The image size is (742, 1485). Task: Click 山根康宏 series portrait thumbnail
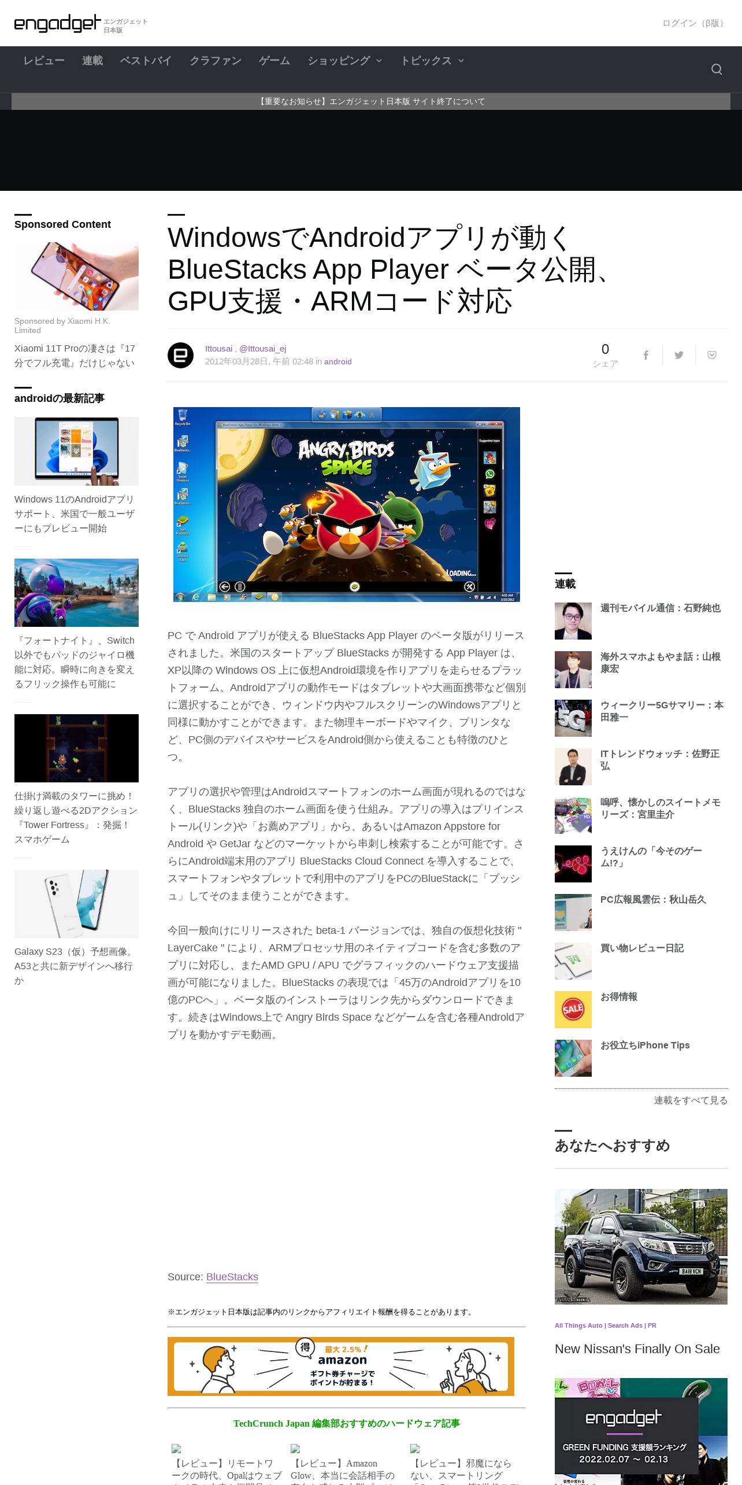coord(573,670)
